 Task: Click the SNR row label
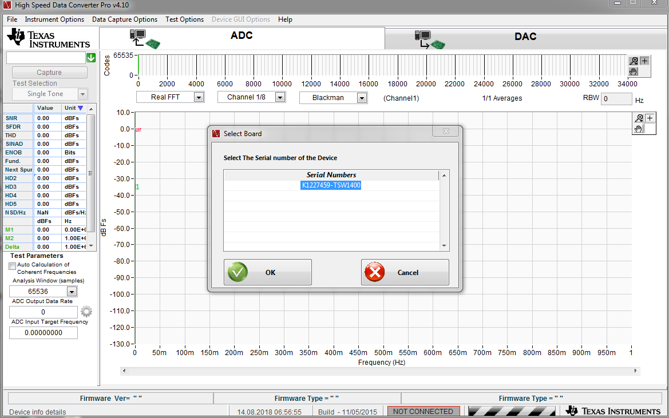point(11,118)
